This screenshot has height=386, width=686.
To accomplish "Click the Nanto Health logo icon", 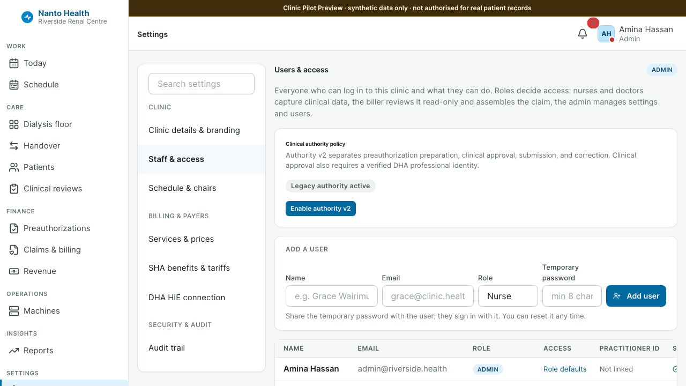I will point(27,17).
